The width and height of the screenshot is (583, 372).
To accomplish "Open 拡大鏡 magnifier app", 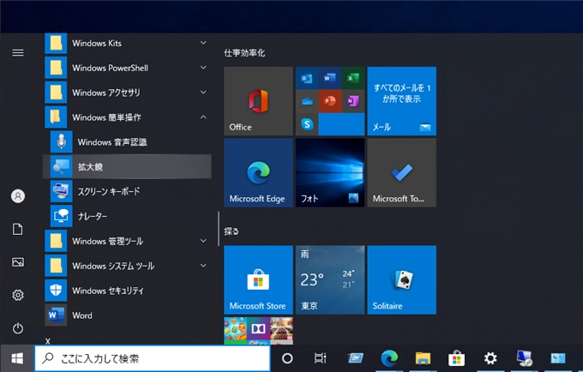I will [x=127, y=166].
